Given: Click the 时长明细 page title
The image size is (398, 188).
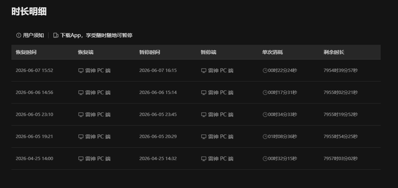Looking at the screenshot, I should [x=29, y=12].
